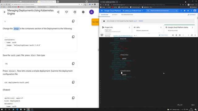Open new tab in left Chrome window
The height and width of the screenshot is (111, 198).
click(58, 2)
